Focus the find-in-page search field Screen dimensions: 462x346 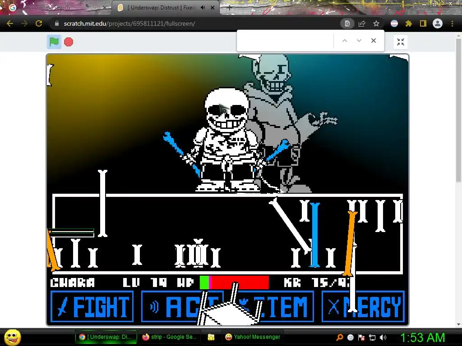(286, 41)
